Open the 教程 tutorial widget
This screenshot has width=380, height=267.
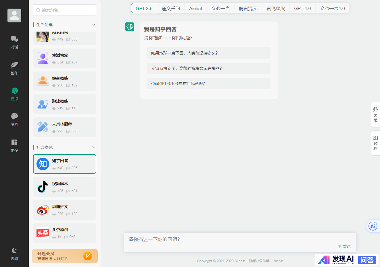click(375, 143)
